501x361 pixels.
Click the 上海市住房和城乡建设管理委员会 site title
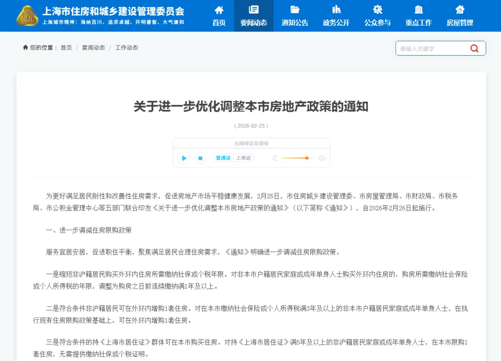[x=113, y=11]
